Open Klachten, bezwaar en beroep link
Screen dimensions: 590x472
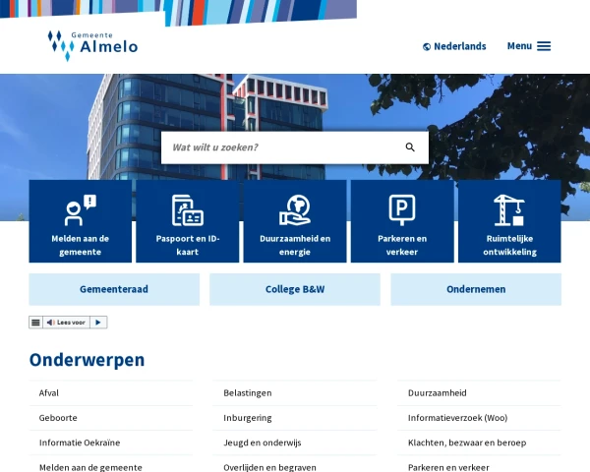click(x=467, y=442)
